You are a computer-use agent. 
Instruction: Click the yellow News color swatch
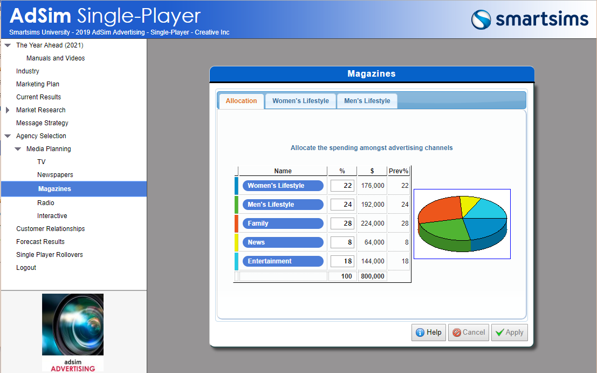click(x=236, y=242)
